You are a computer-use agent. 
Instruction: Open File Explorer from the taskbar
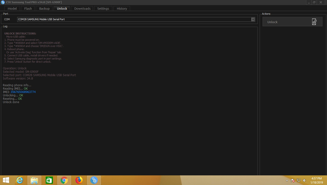[x=34, y=180]
